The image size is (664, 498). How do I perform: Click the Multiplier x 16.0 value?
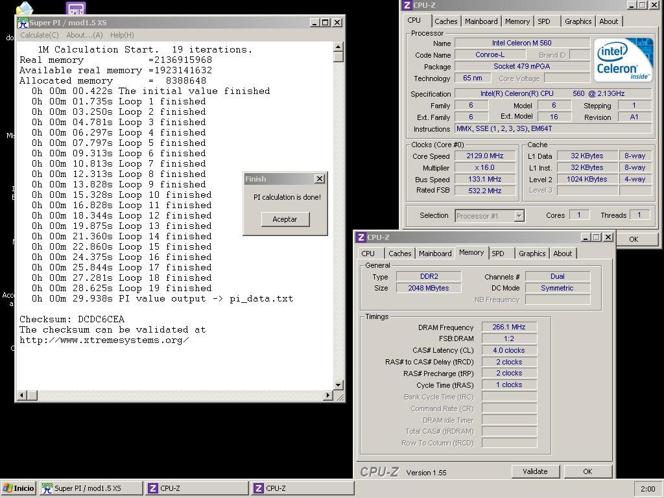pos(485,167)
